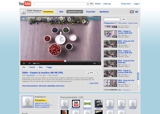Image resolution: width=160 pixels, height=114 pixels.
Task: Open thumbnail for Captez la lumière 44/48 (FR)
Action: [x=110, y=54]
